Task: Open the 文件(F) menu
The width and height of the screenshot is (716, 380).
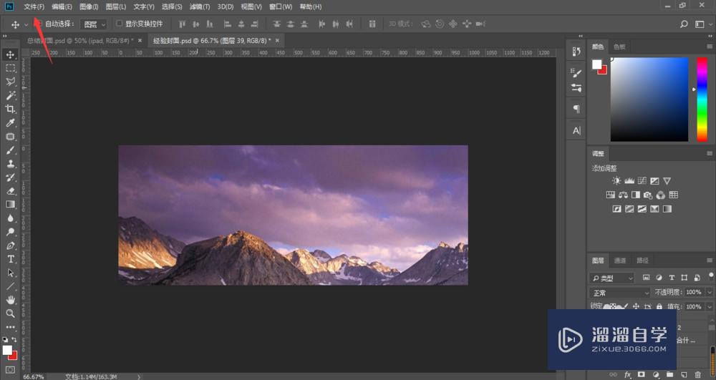Action: point(34,6)
